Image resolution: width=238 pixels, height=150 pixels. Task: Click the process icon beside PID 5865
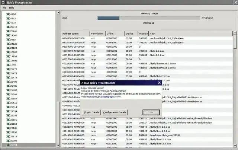tap(8, 39)
